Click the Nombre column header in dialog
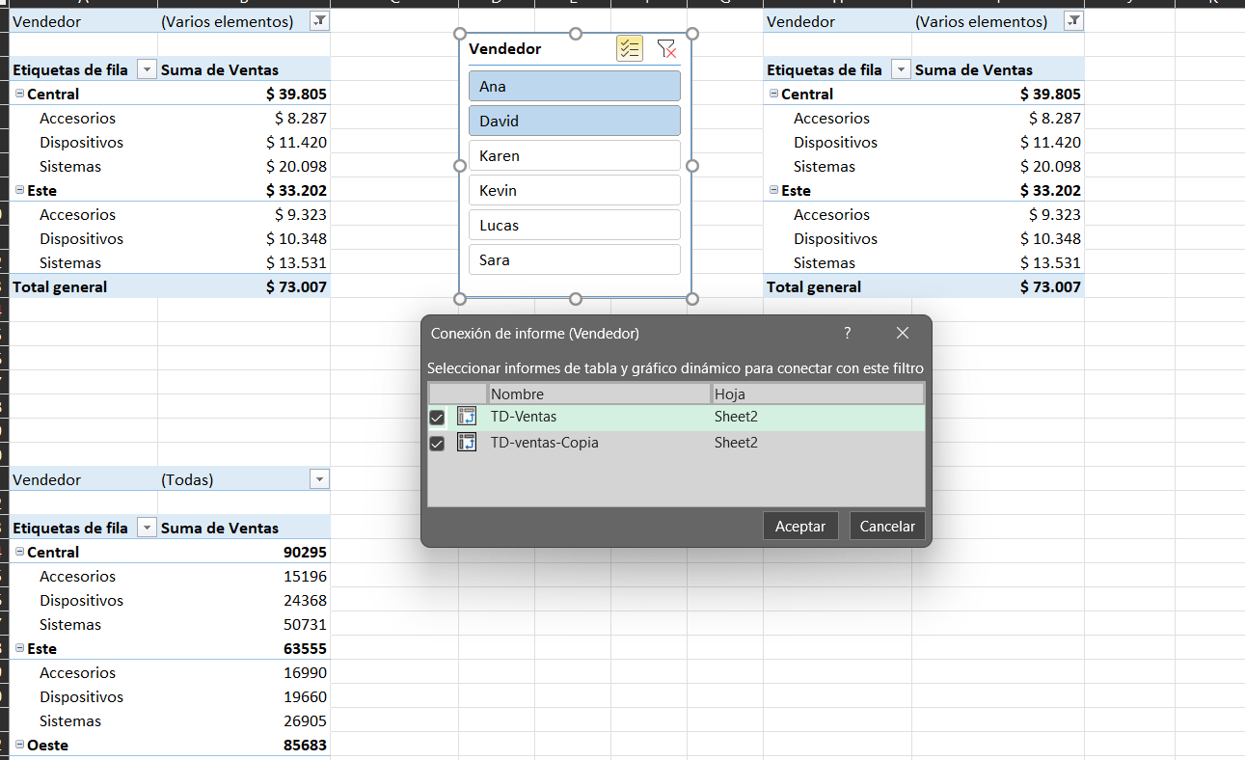1245x760 pixels. (x=599, y=394)
